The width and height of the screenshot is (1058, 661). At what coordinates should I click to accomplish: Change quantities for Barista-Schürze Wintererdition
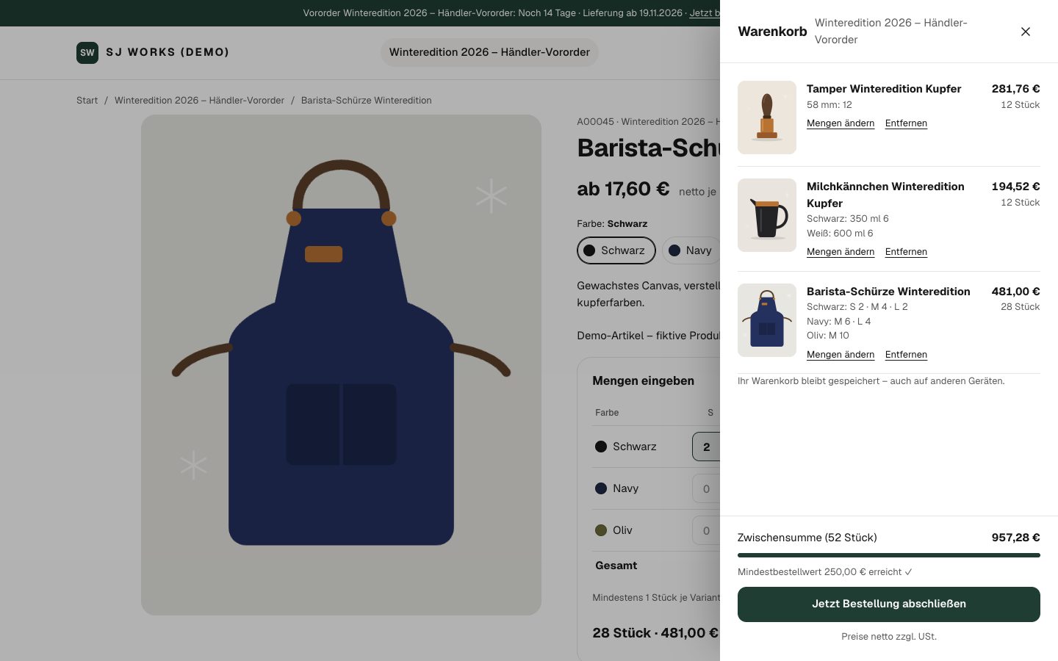tap(841, 355)
